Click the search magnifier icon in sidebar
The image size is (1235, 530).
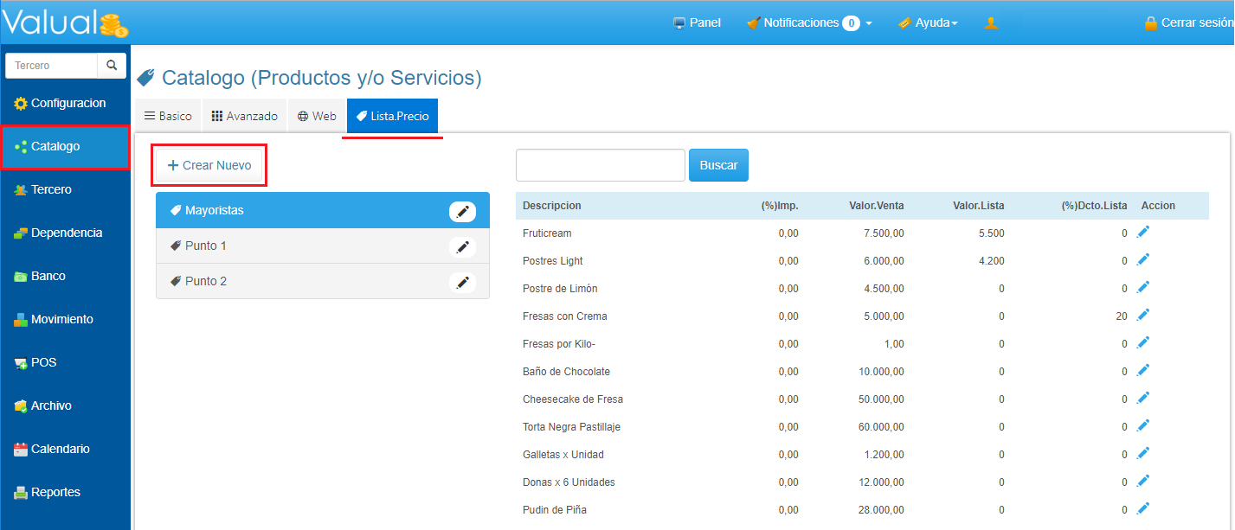click(112, 66)
